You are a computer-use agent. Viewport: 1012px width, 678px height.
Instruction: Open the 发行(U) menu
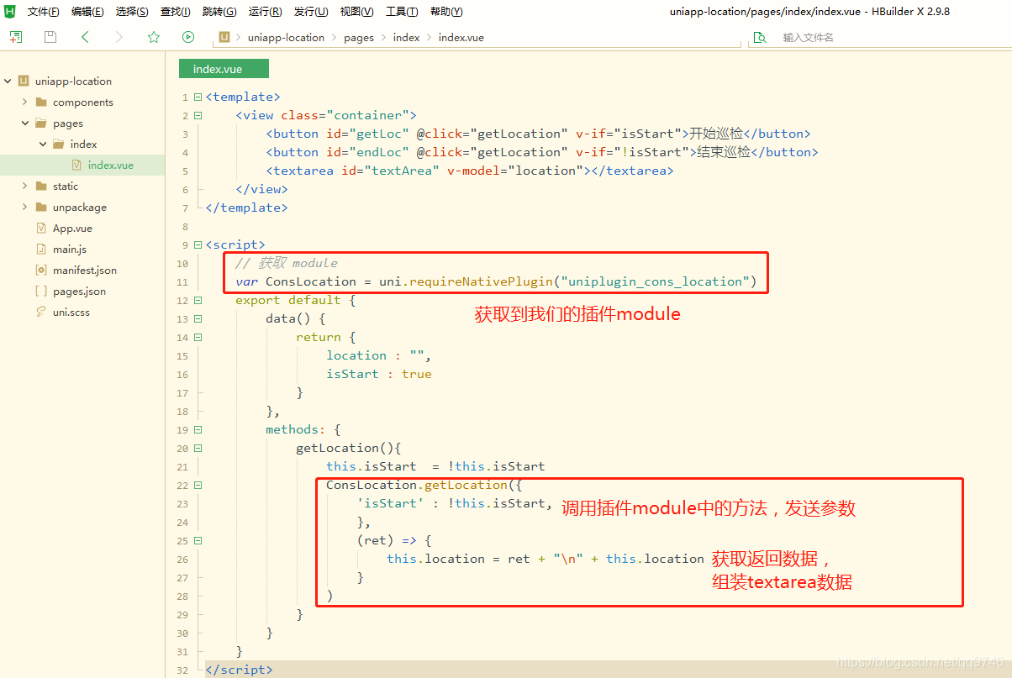pos(311,12)
